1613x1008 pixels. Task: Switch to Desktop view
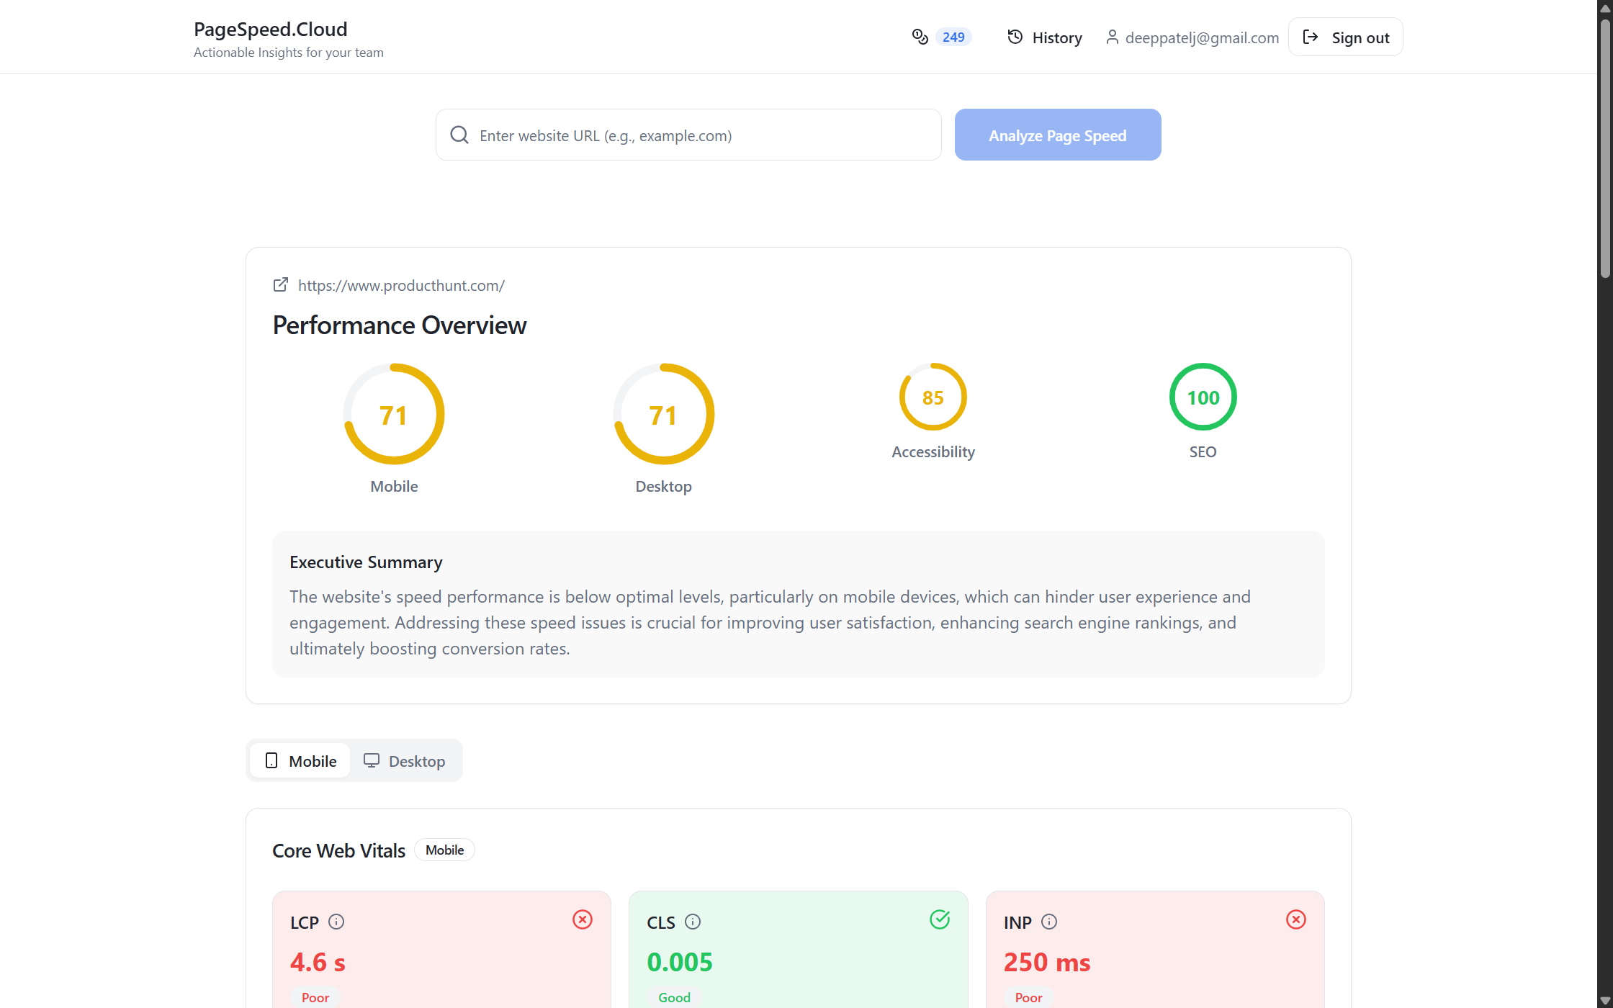(x=405, y=760)
